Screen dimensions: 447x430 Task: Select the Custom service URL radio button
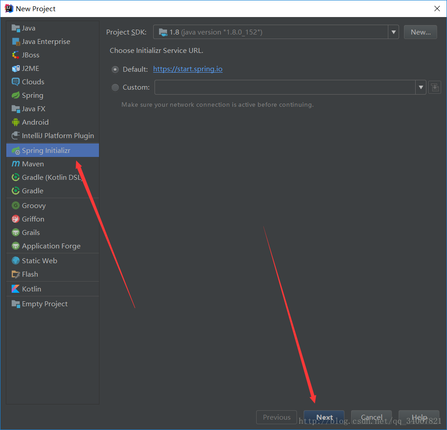click(115, 87)
